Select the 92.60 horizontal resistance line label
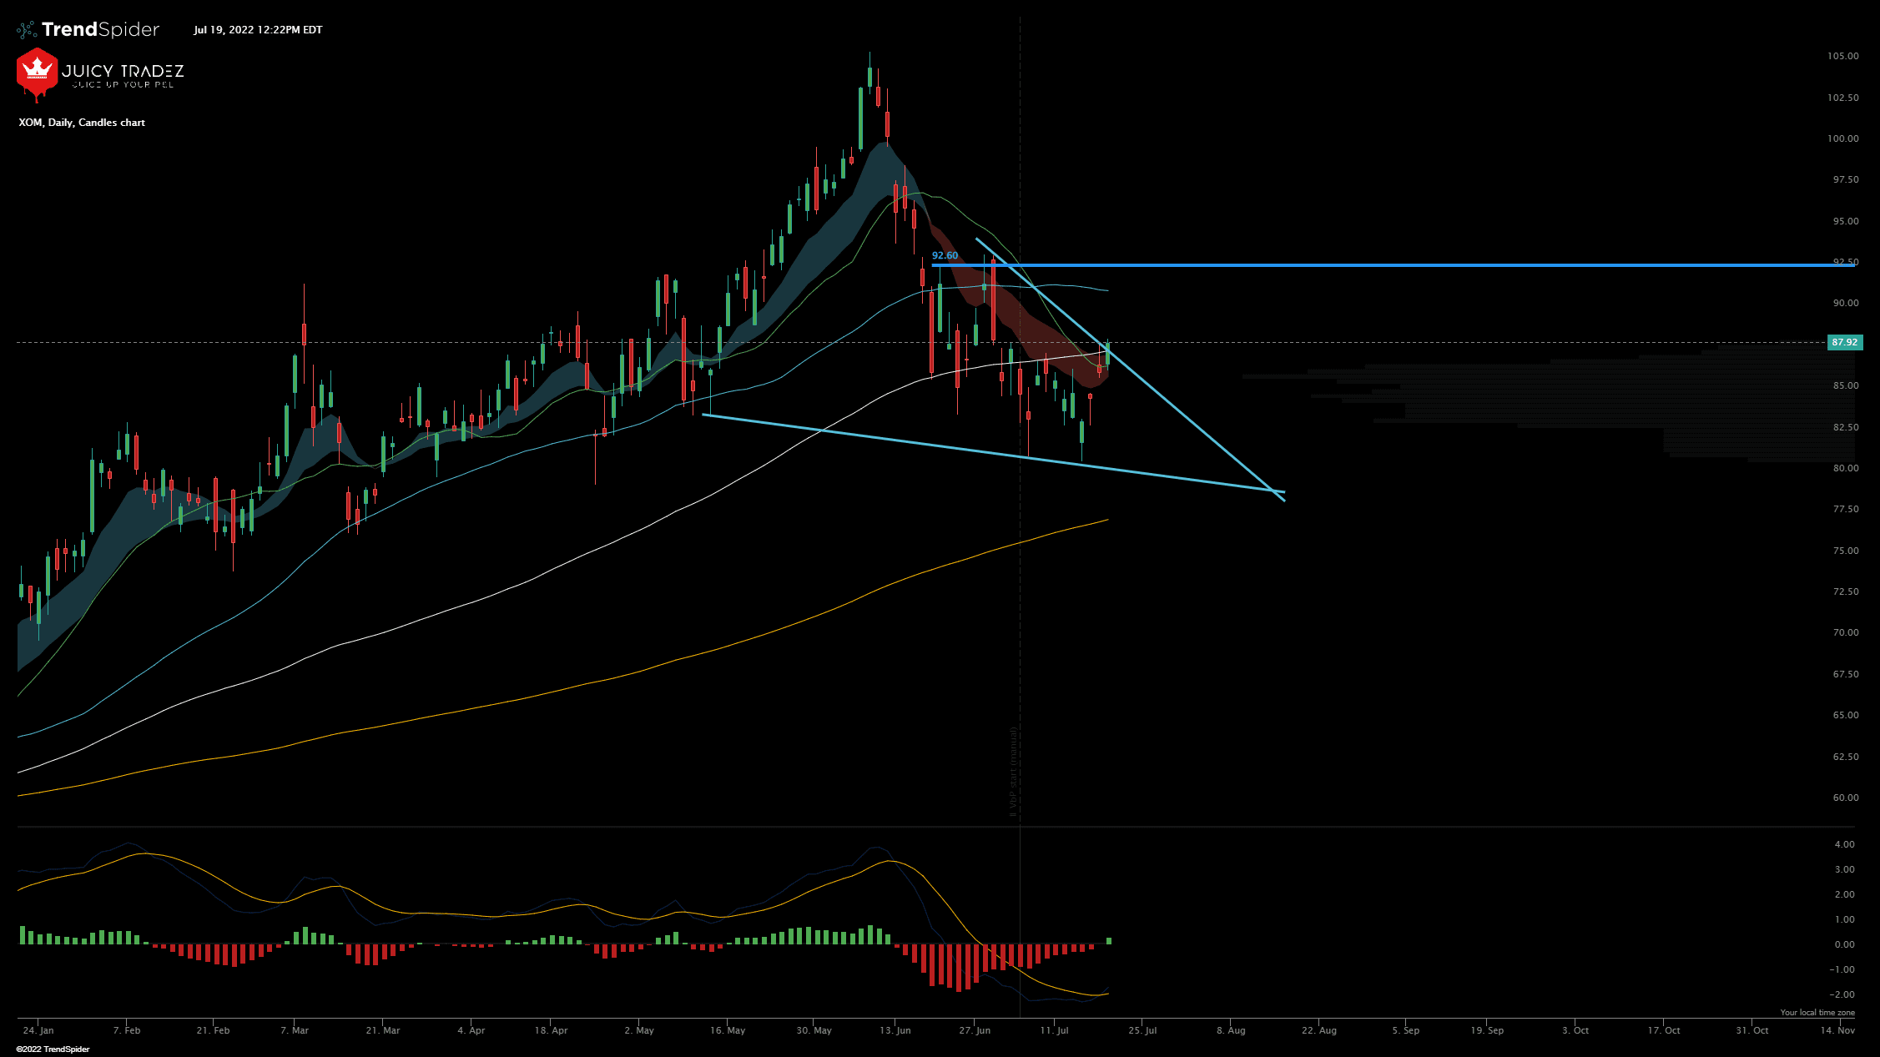Screen dimensions: 1880x1057 (x=944, y=256)
